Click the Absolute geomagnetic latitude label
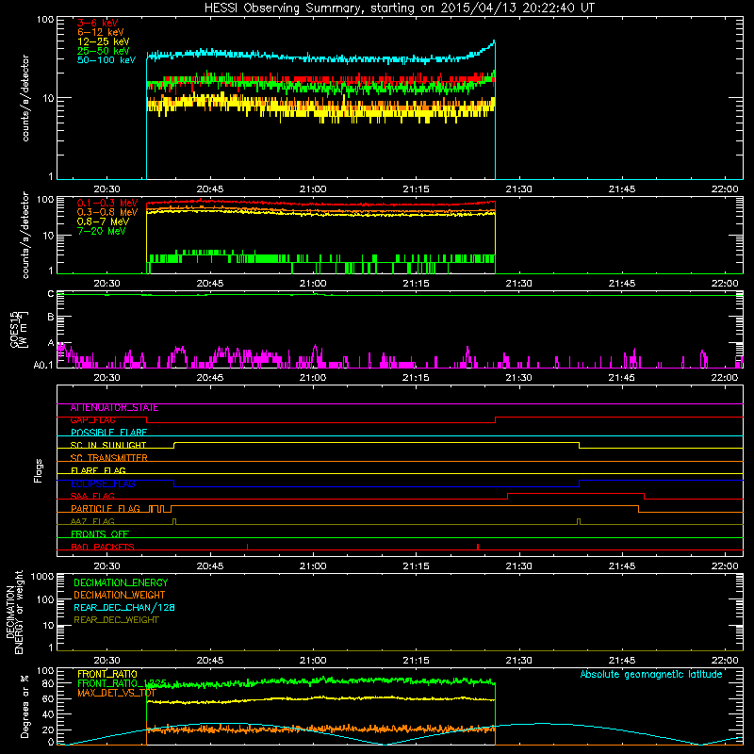 [x=651, y=674]
